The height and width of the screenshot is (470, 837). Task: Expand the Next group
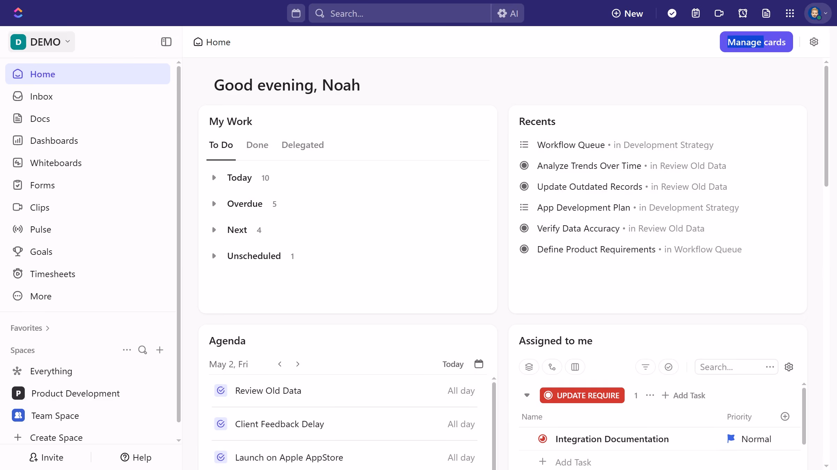tap(214, 230)
